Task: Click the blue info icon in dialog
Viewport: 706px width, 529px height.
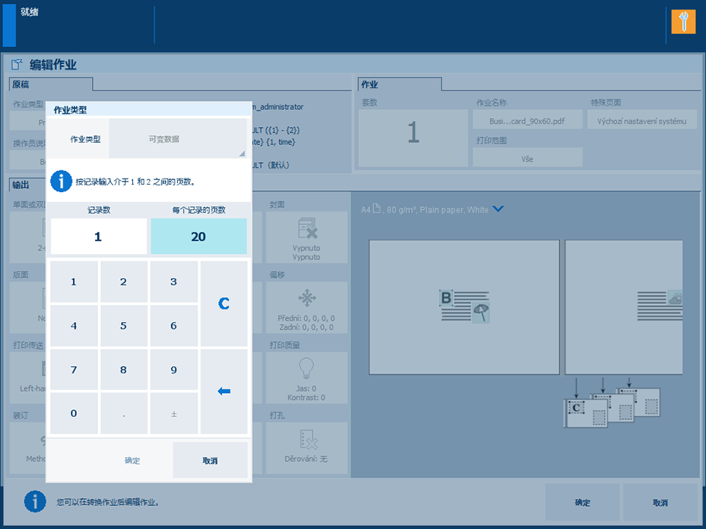Action: click(x=61, y=181)
